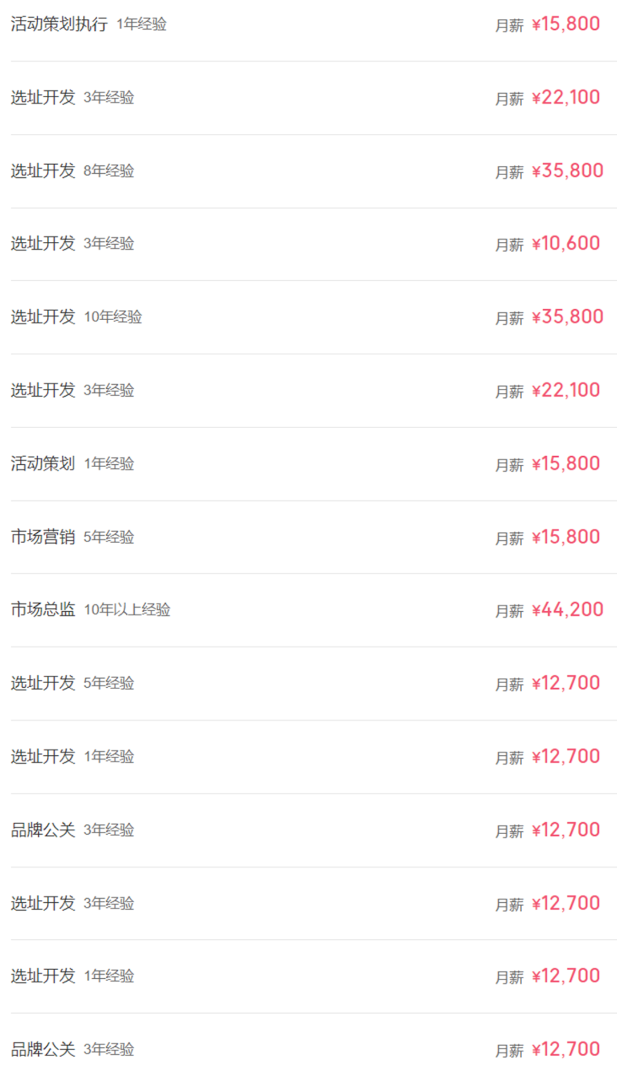The height and width of the screenshot is (1076, 617).
Task: Open the 市场总监 job listing
Action: (x=308, y=610)
